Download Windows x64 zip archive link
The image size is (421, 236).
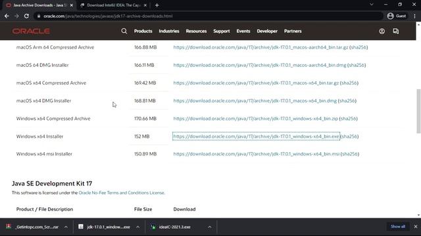(x=256, y=119)
